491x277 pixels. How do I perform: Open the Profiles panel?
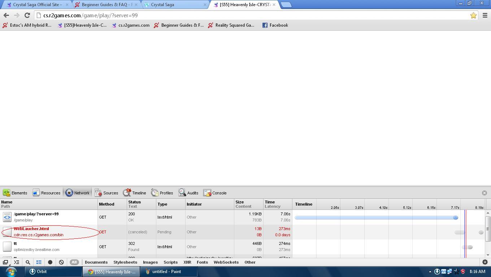coord(162,193)
